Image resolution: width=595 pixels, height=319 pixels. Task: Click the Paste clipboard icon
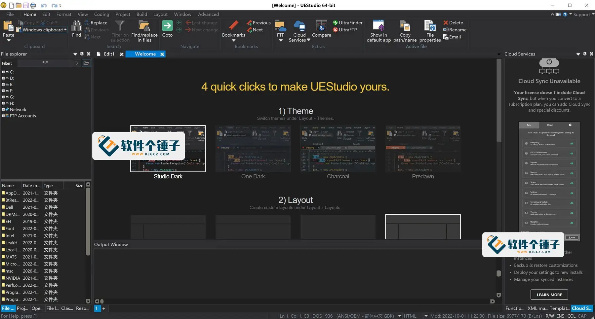8,26
